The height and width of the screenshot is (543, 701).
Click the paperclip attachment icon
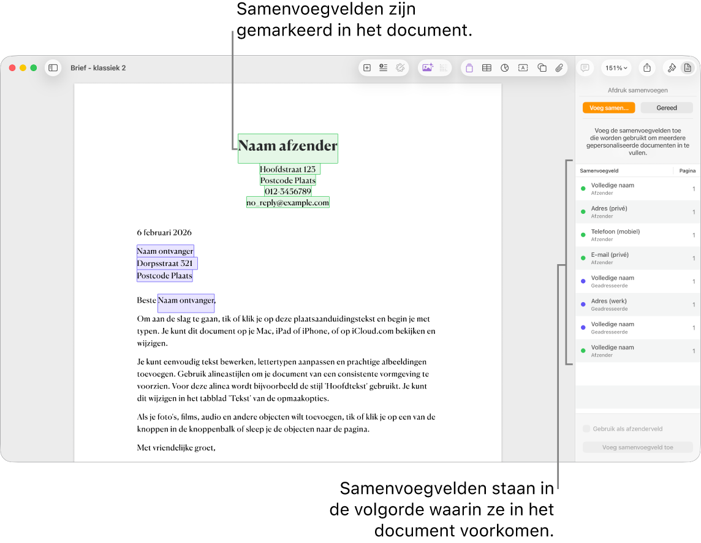pos(559,68)
